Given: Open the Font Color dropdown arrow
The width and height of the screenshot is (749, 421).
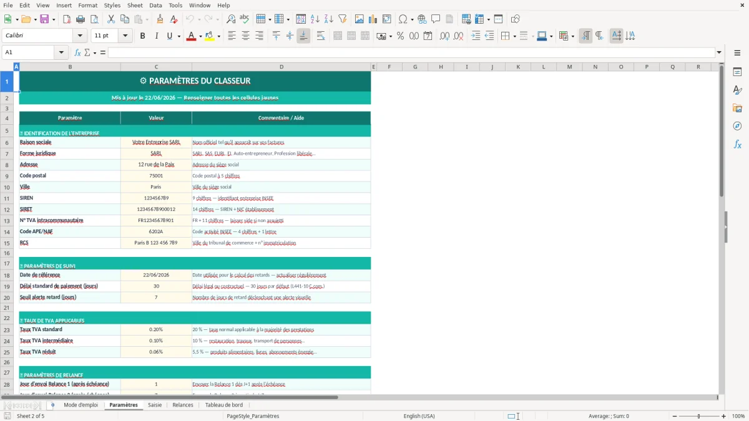Looking at the screenshot, I should 199,36.
